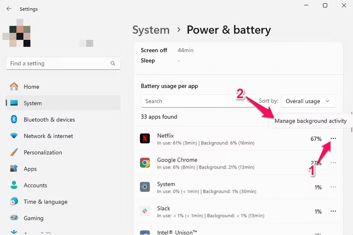Click the System breadcrumb link
Image resolution: width=353 pixels, height=235 pixels.
click(x=151, y=30)
